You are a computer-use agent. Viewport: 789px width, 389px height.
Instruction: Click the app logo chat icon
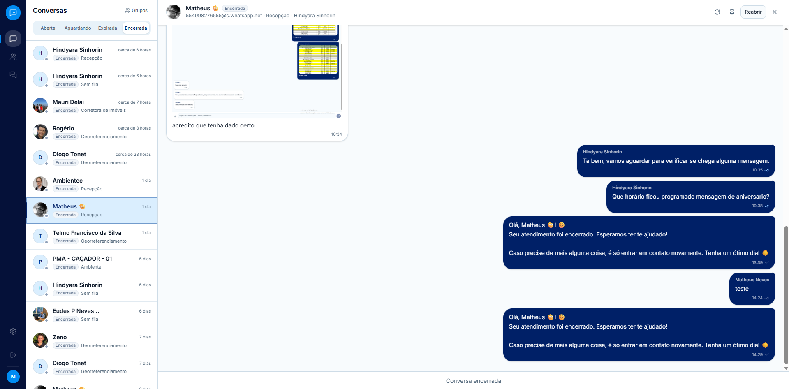click(13, 13)
